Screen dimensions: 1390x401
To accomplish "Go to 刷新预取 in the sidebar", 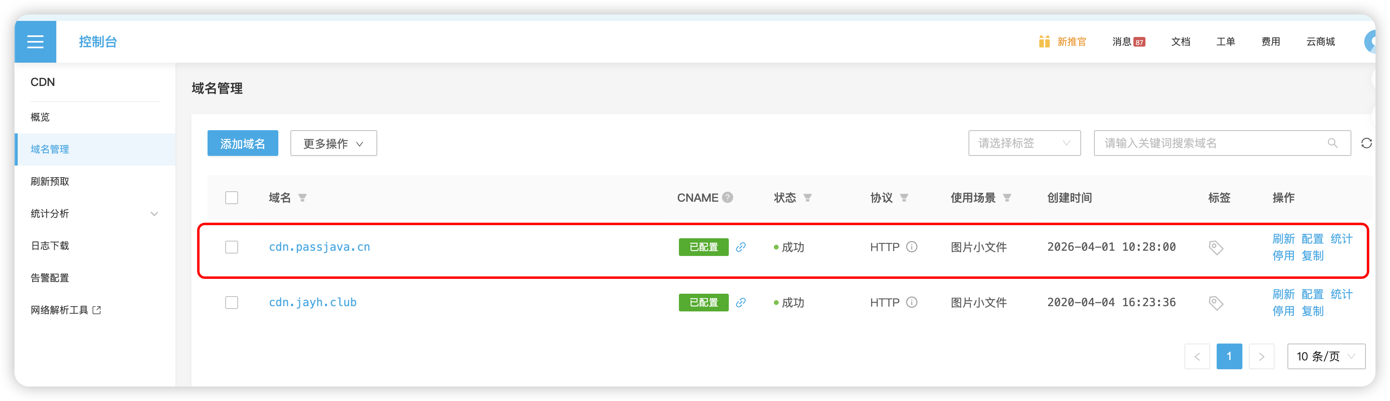I will pos(49,182).
